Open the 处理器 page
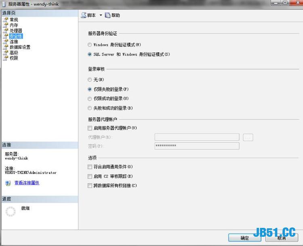The height and width of the screenshot is (246, 303). (x=16, y=31)
